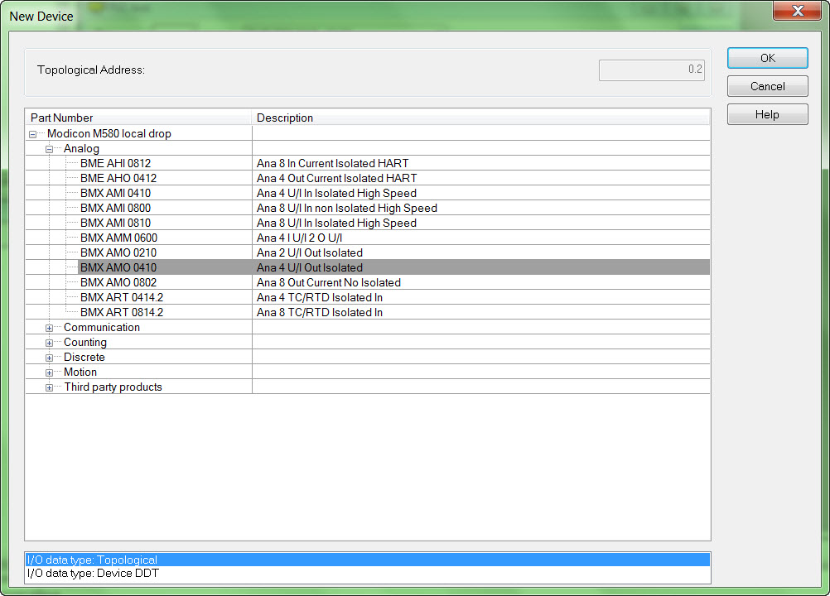
Task: Select BME AHO 0412 module
Action: (x=118, y=178)
